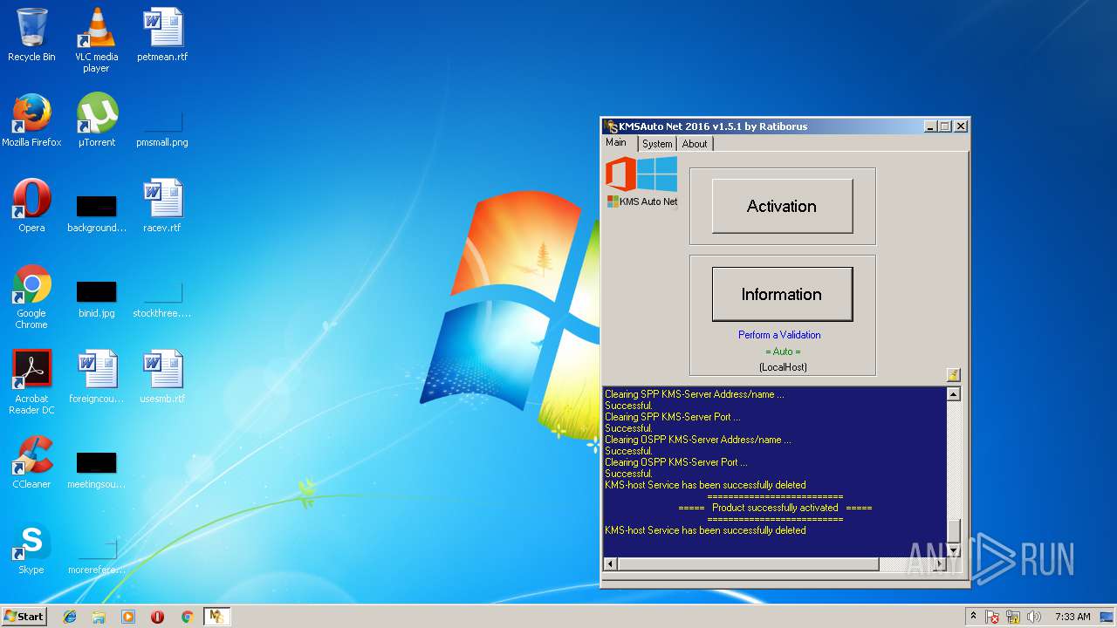Click the KMSAuto Net 2016 title bar
Image resolution: width=1117 pixels, height=628 pixels.
pos(764,126)
